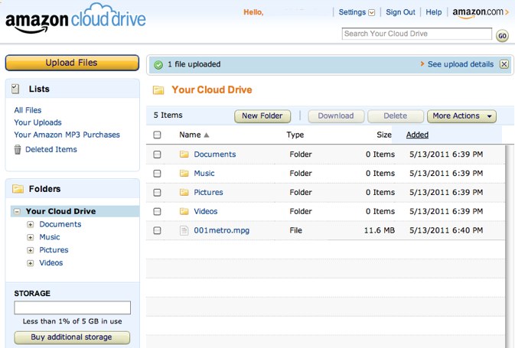The image size is (515, 348).
Task: Open the Videos folder link in list
Action: (x=206, y=211)
